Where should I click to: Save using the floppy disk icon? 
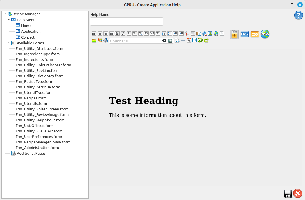pyautogui.click(x=288, y=194)
